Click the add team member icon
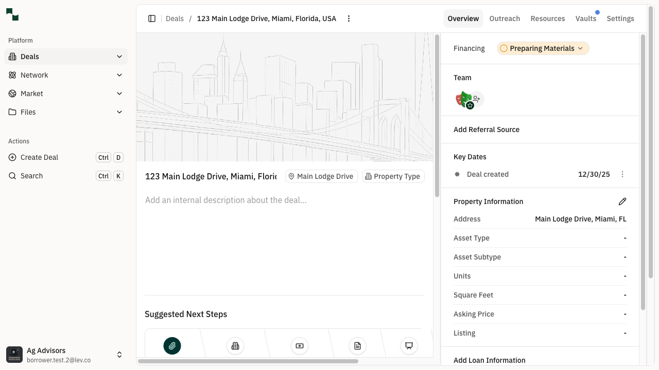 (476, 99)
